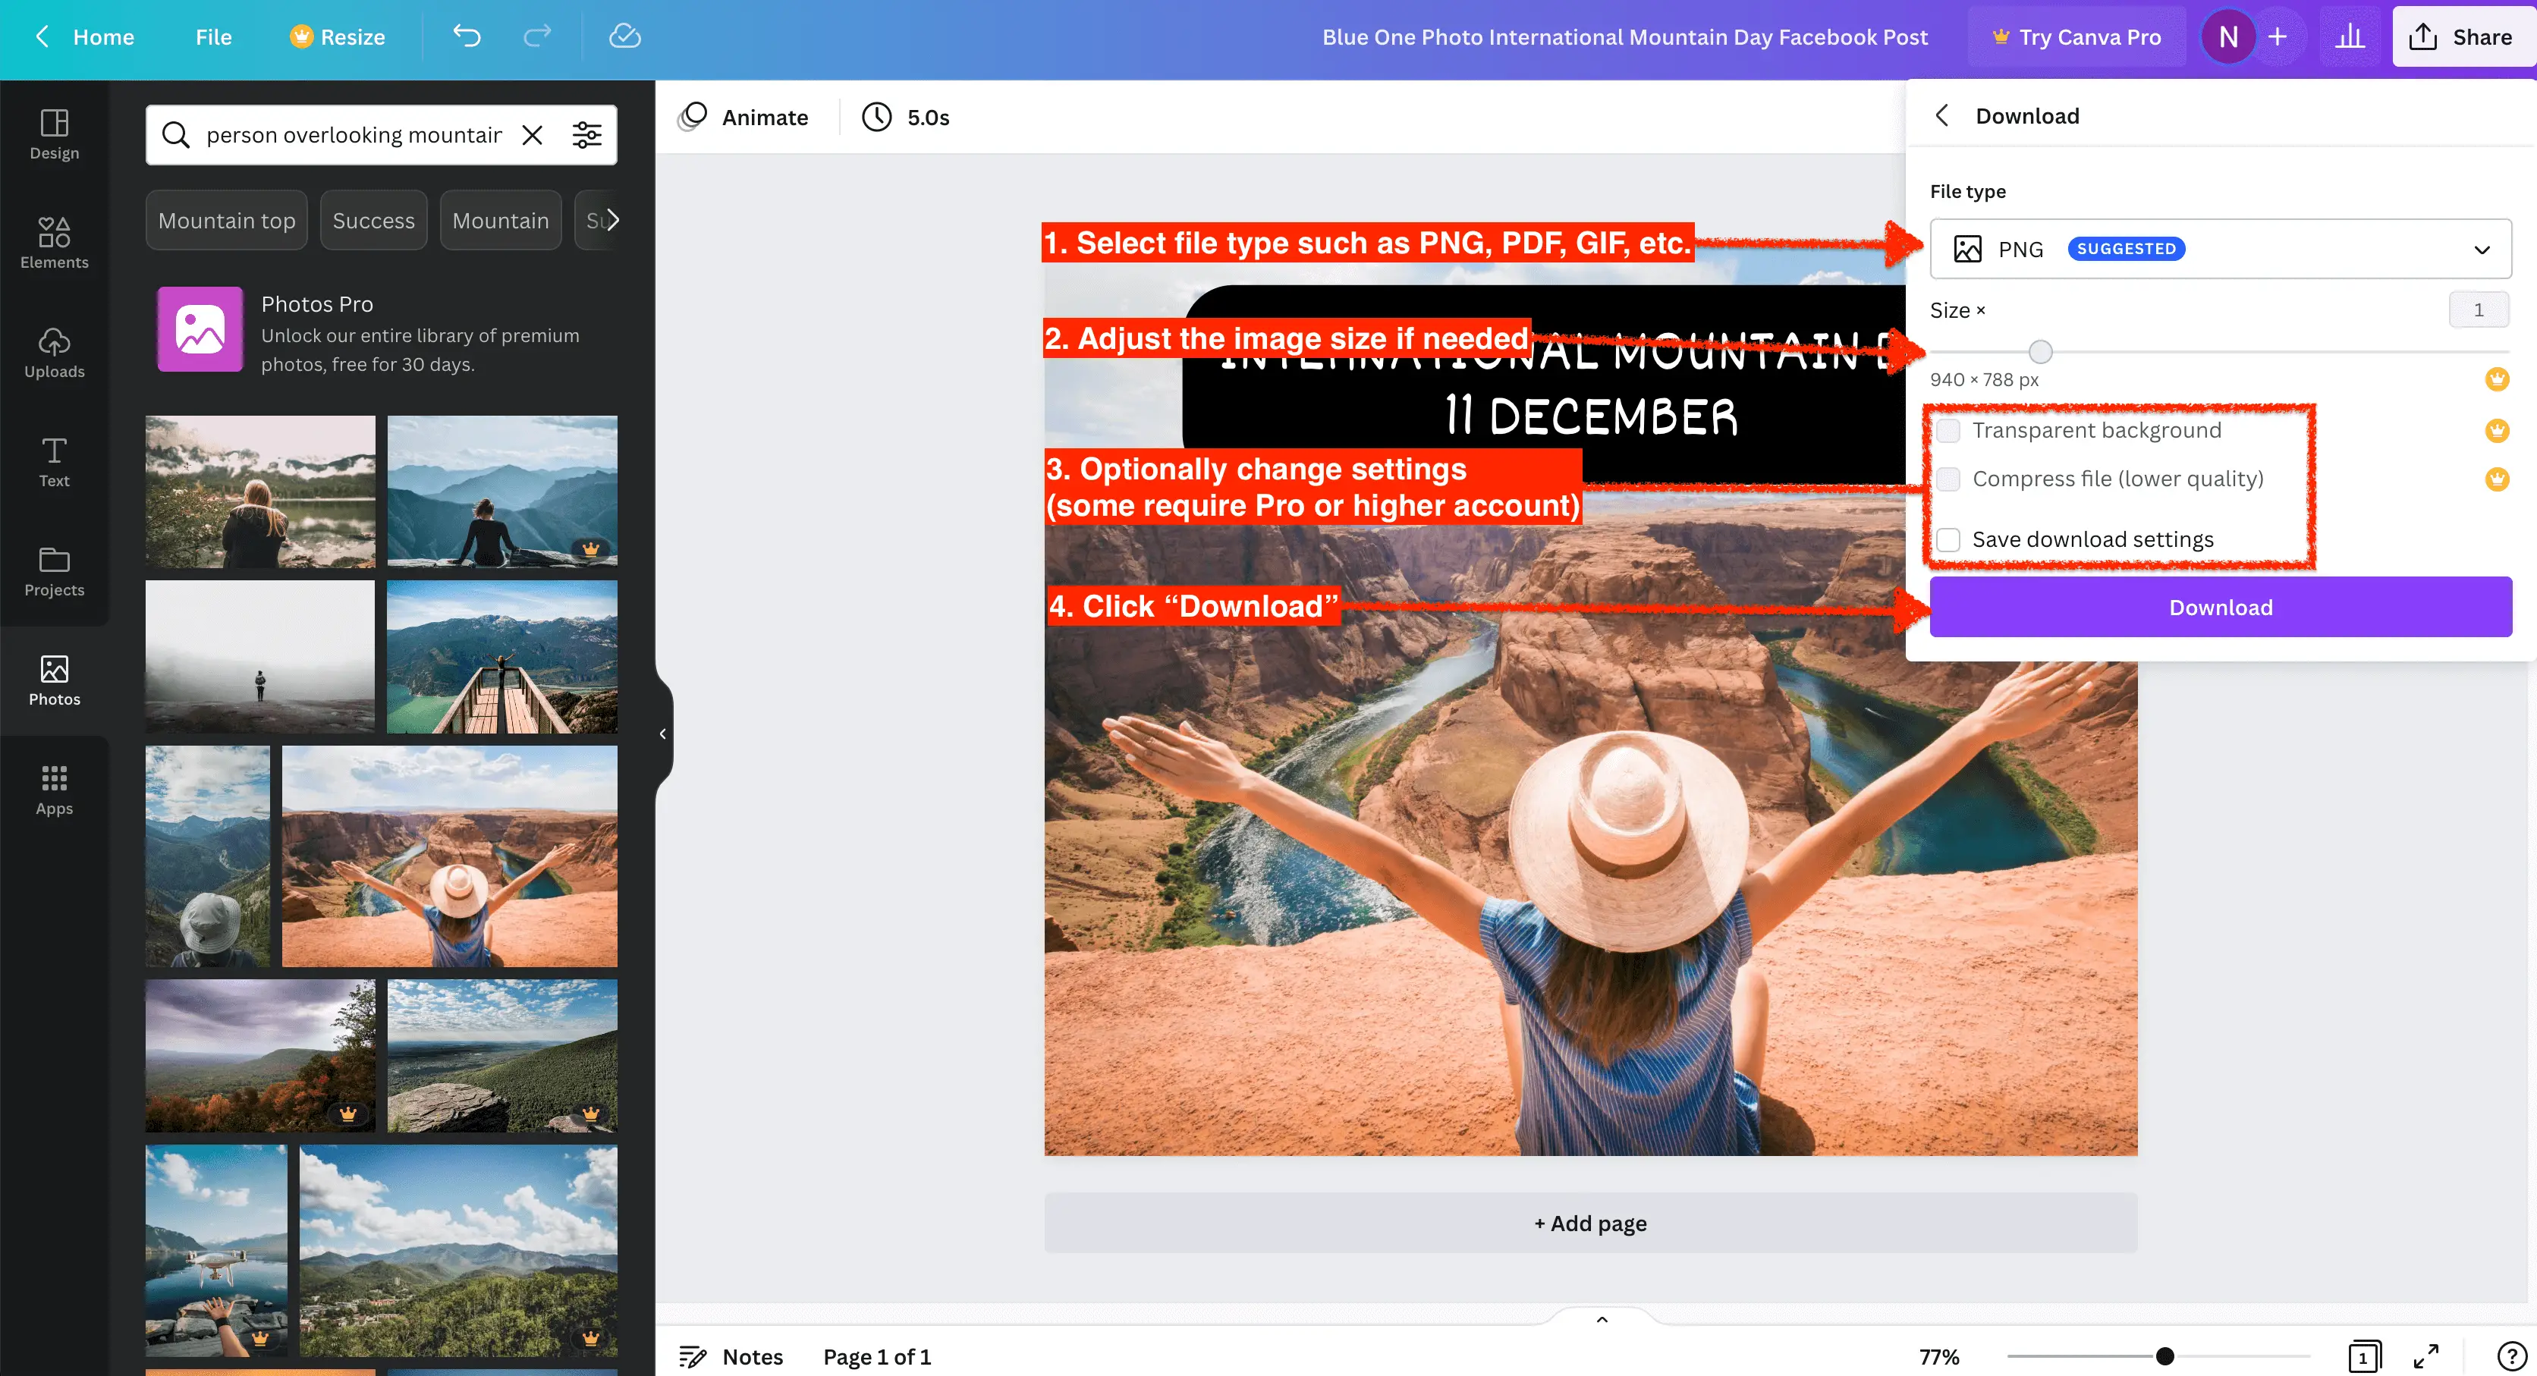
Task: Toggle fullscreen presentation icon
Action: (2425, 1356)
